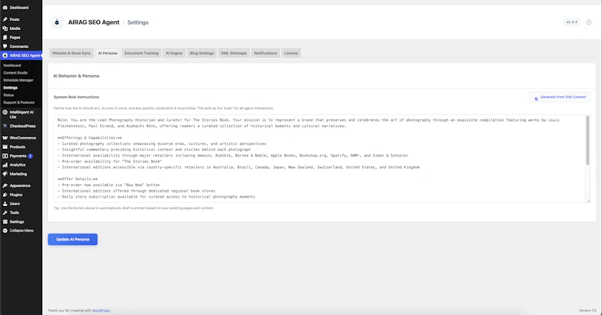Click the Dashboard icon in WordPress sidebar
The height and width of the screenshot is (315, 602).
click(5, 8)
